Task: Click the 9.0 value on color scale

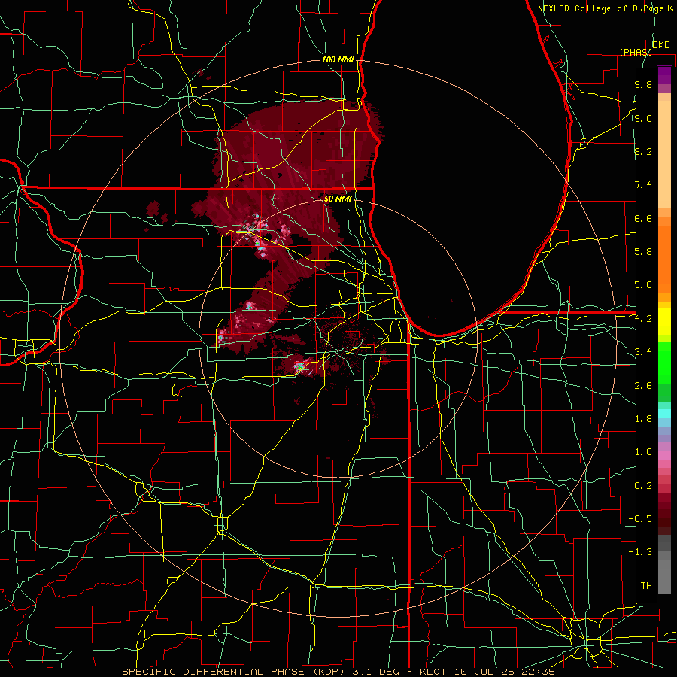Action: tap(643, 119)
